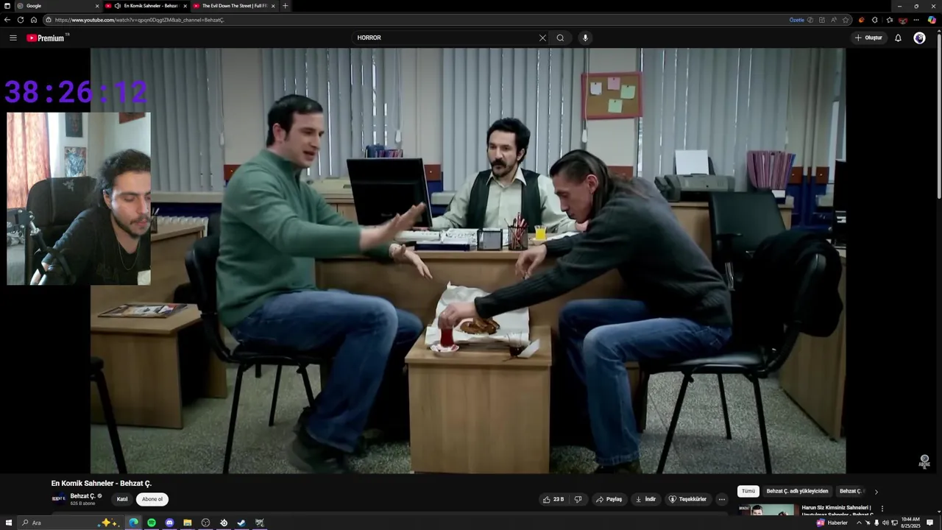This screenshot has width=942, height=530.
Task: Open the Behzat Ç. channel avatar
Action: point(58,498)
